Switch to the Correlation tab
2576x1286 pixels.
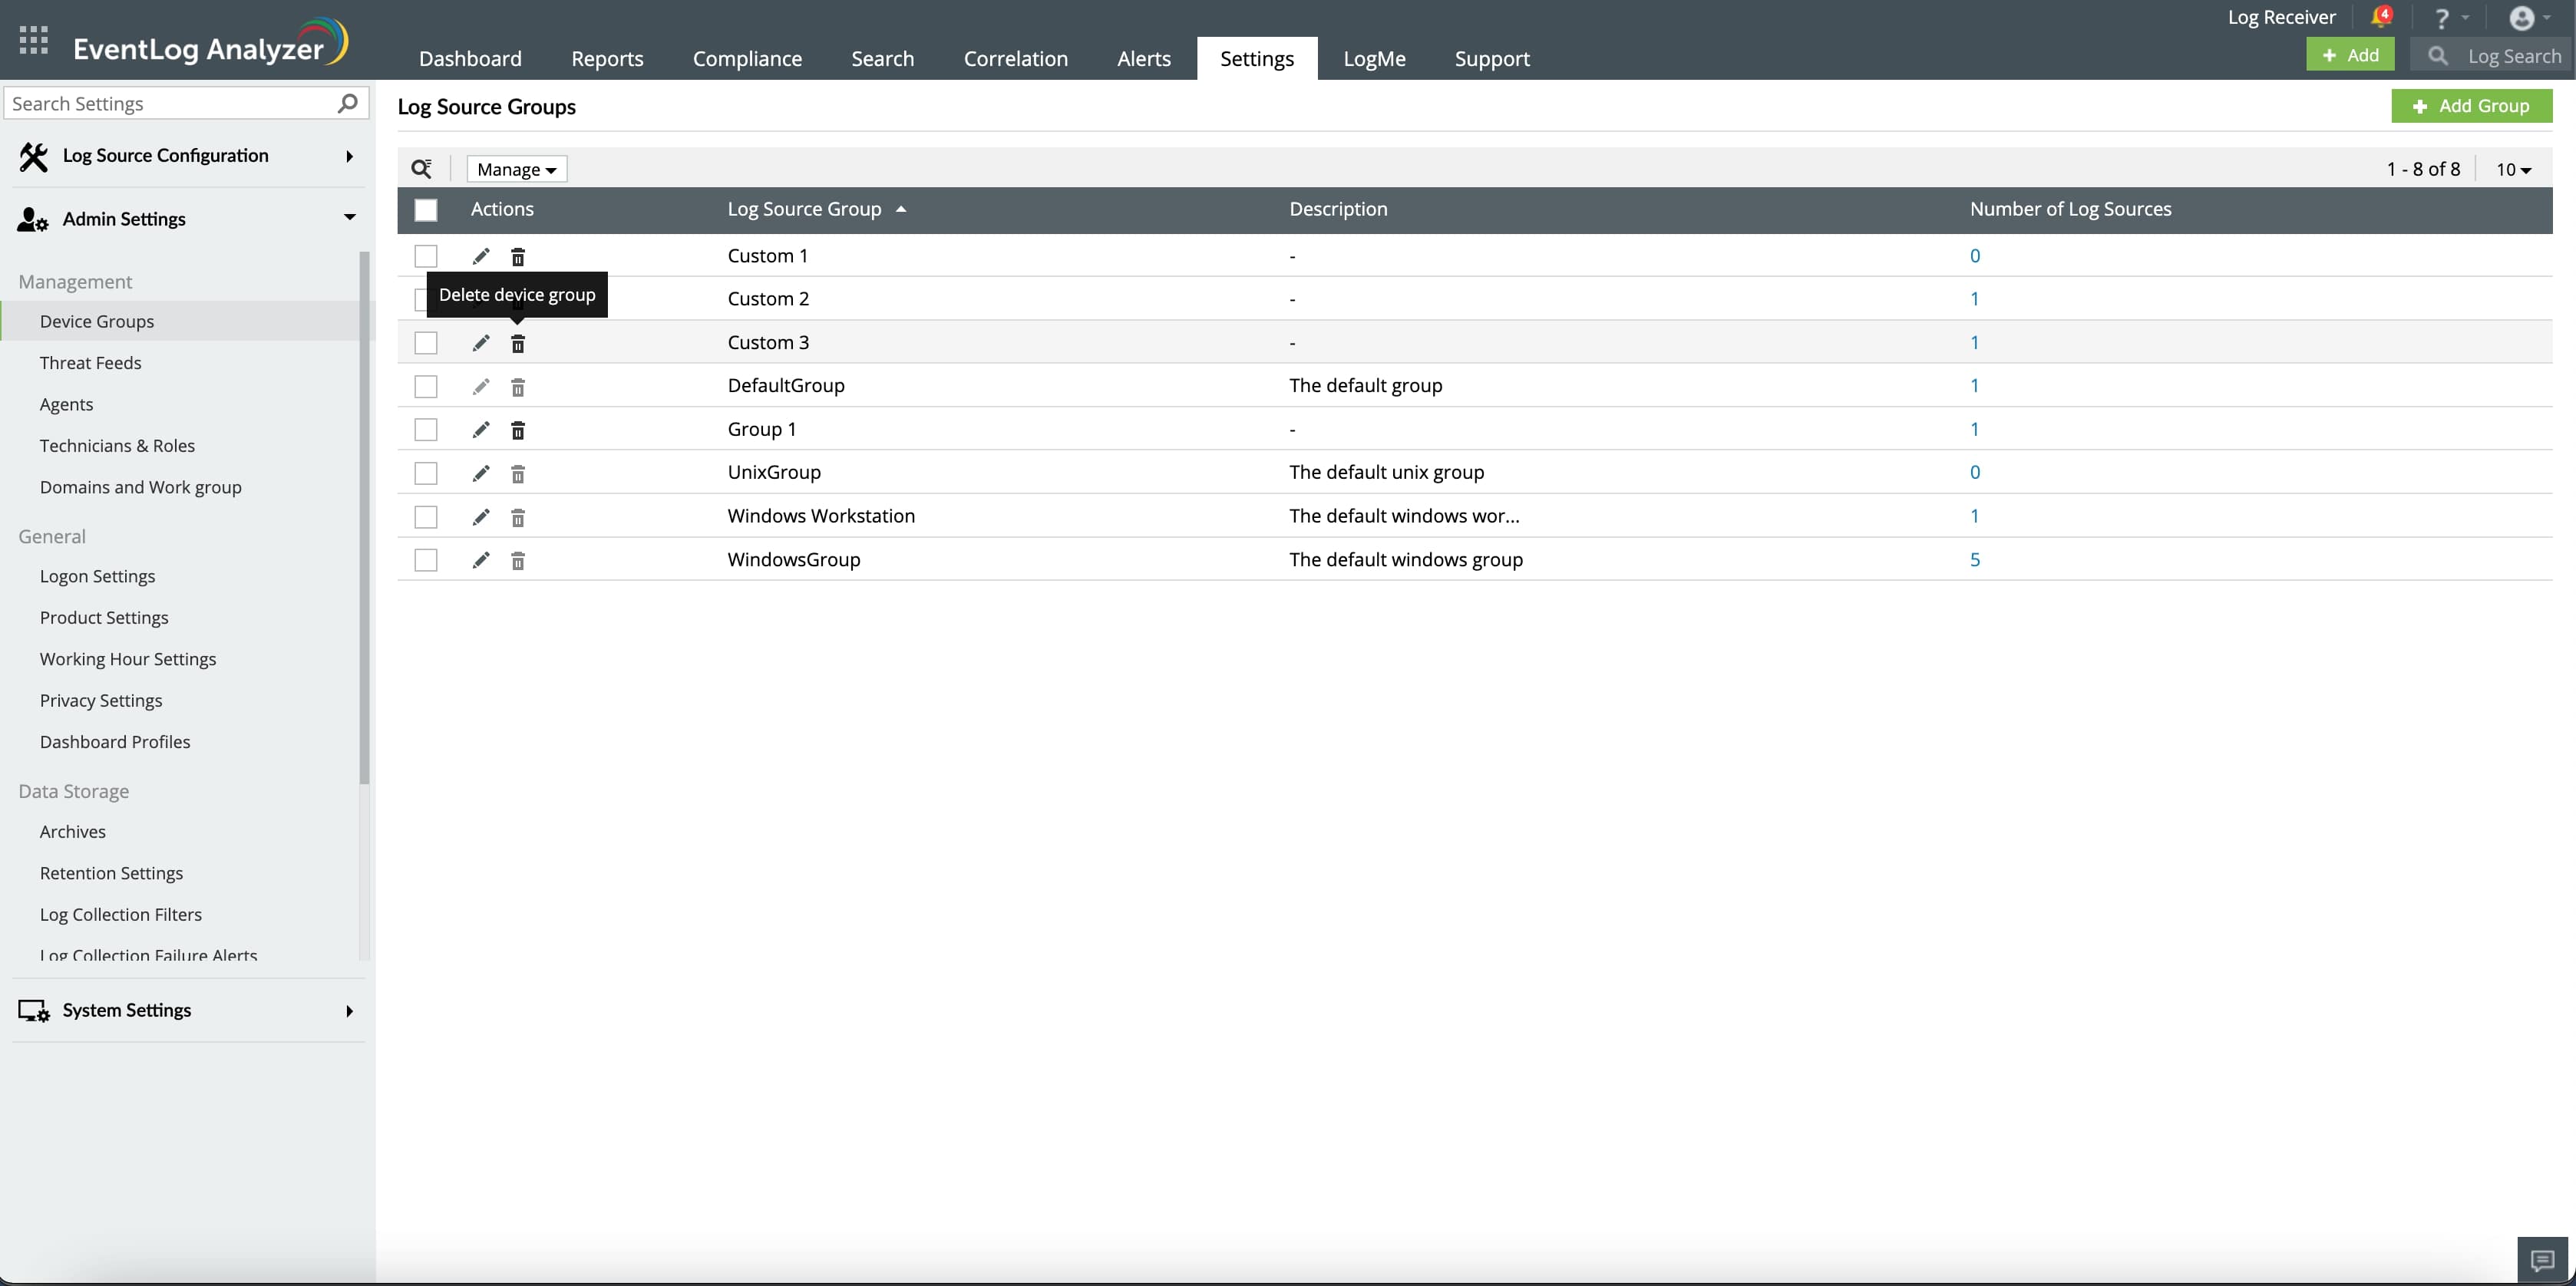(x=1015, y=59)
